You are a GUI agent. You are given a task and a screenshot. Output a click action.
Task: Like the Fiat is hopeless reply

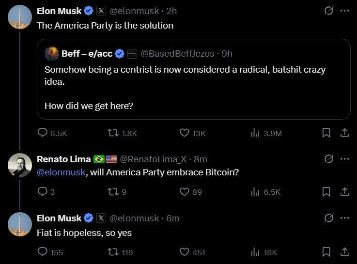pyautogui.click(x=184, y=252)
